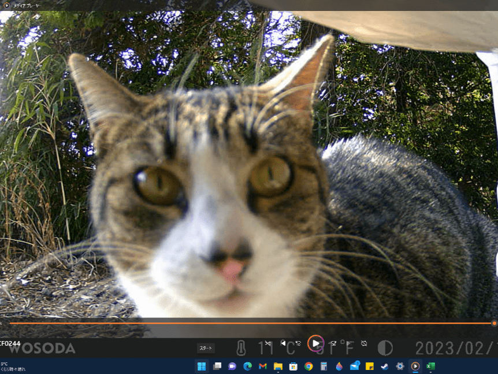
Task: Open Task View on the taskbar
Action: [x=217, y=366]
